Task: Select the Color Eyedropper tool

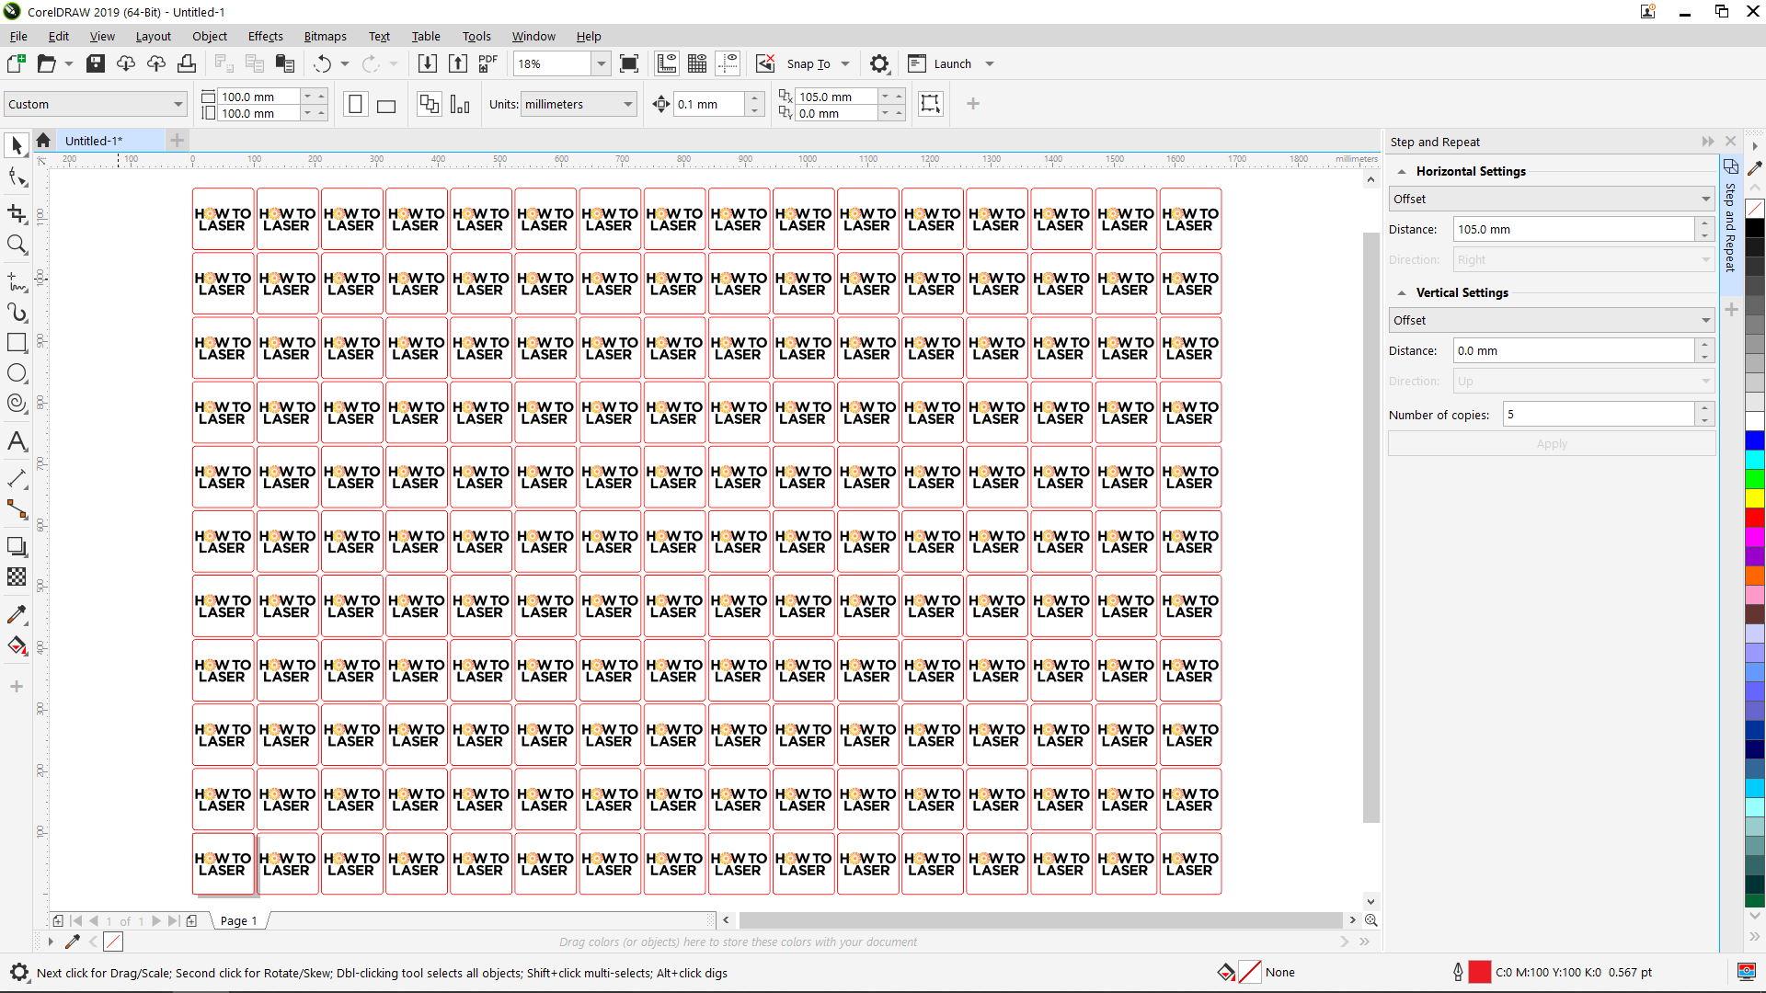Action: 17,614
